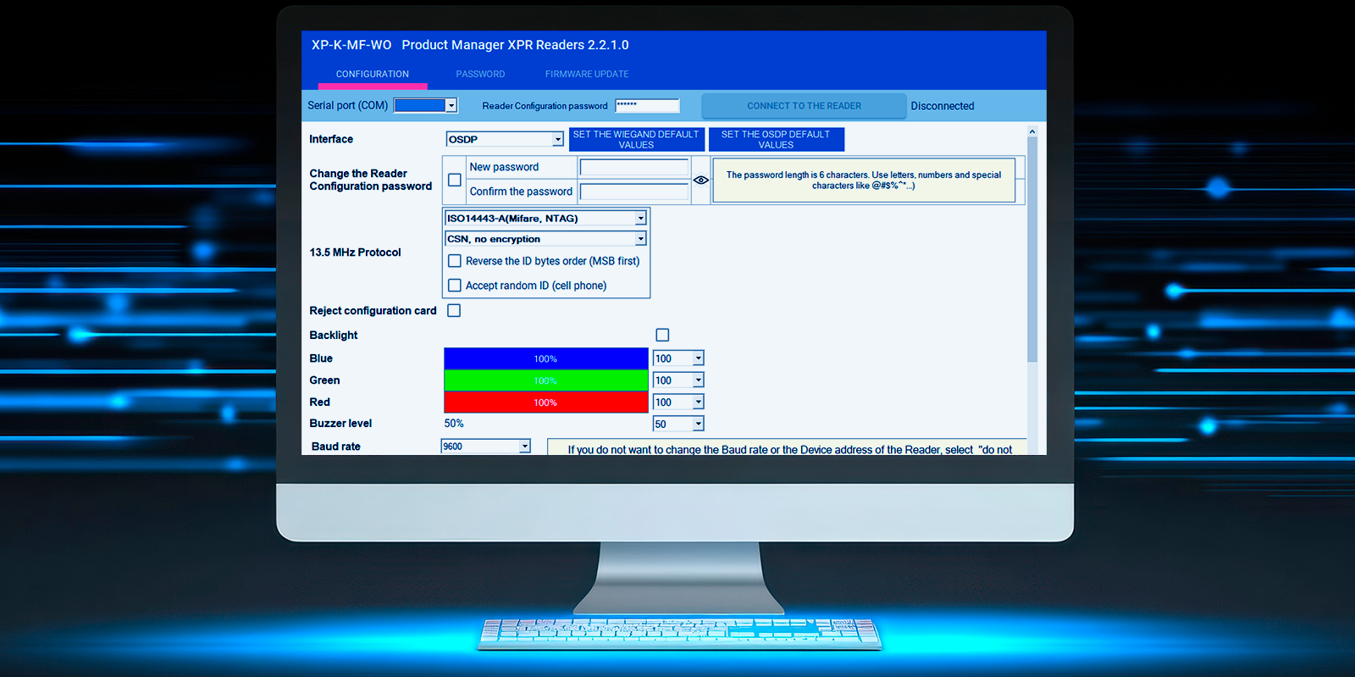Open the Firmware Update tab
This screenshot has height=677, width=1355.
(x=586, y=75)
